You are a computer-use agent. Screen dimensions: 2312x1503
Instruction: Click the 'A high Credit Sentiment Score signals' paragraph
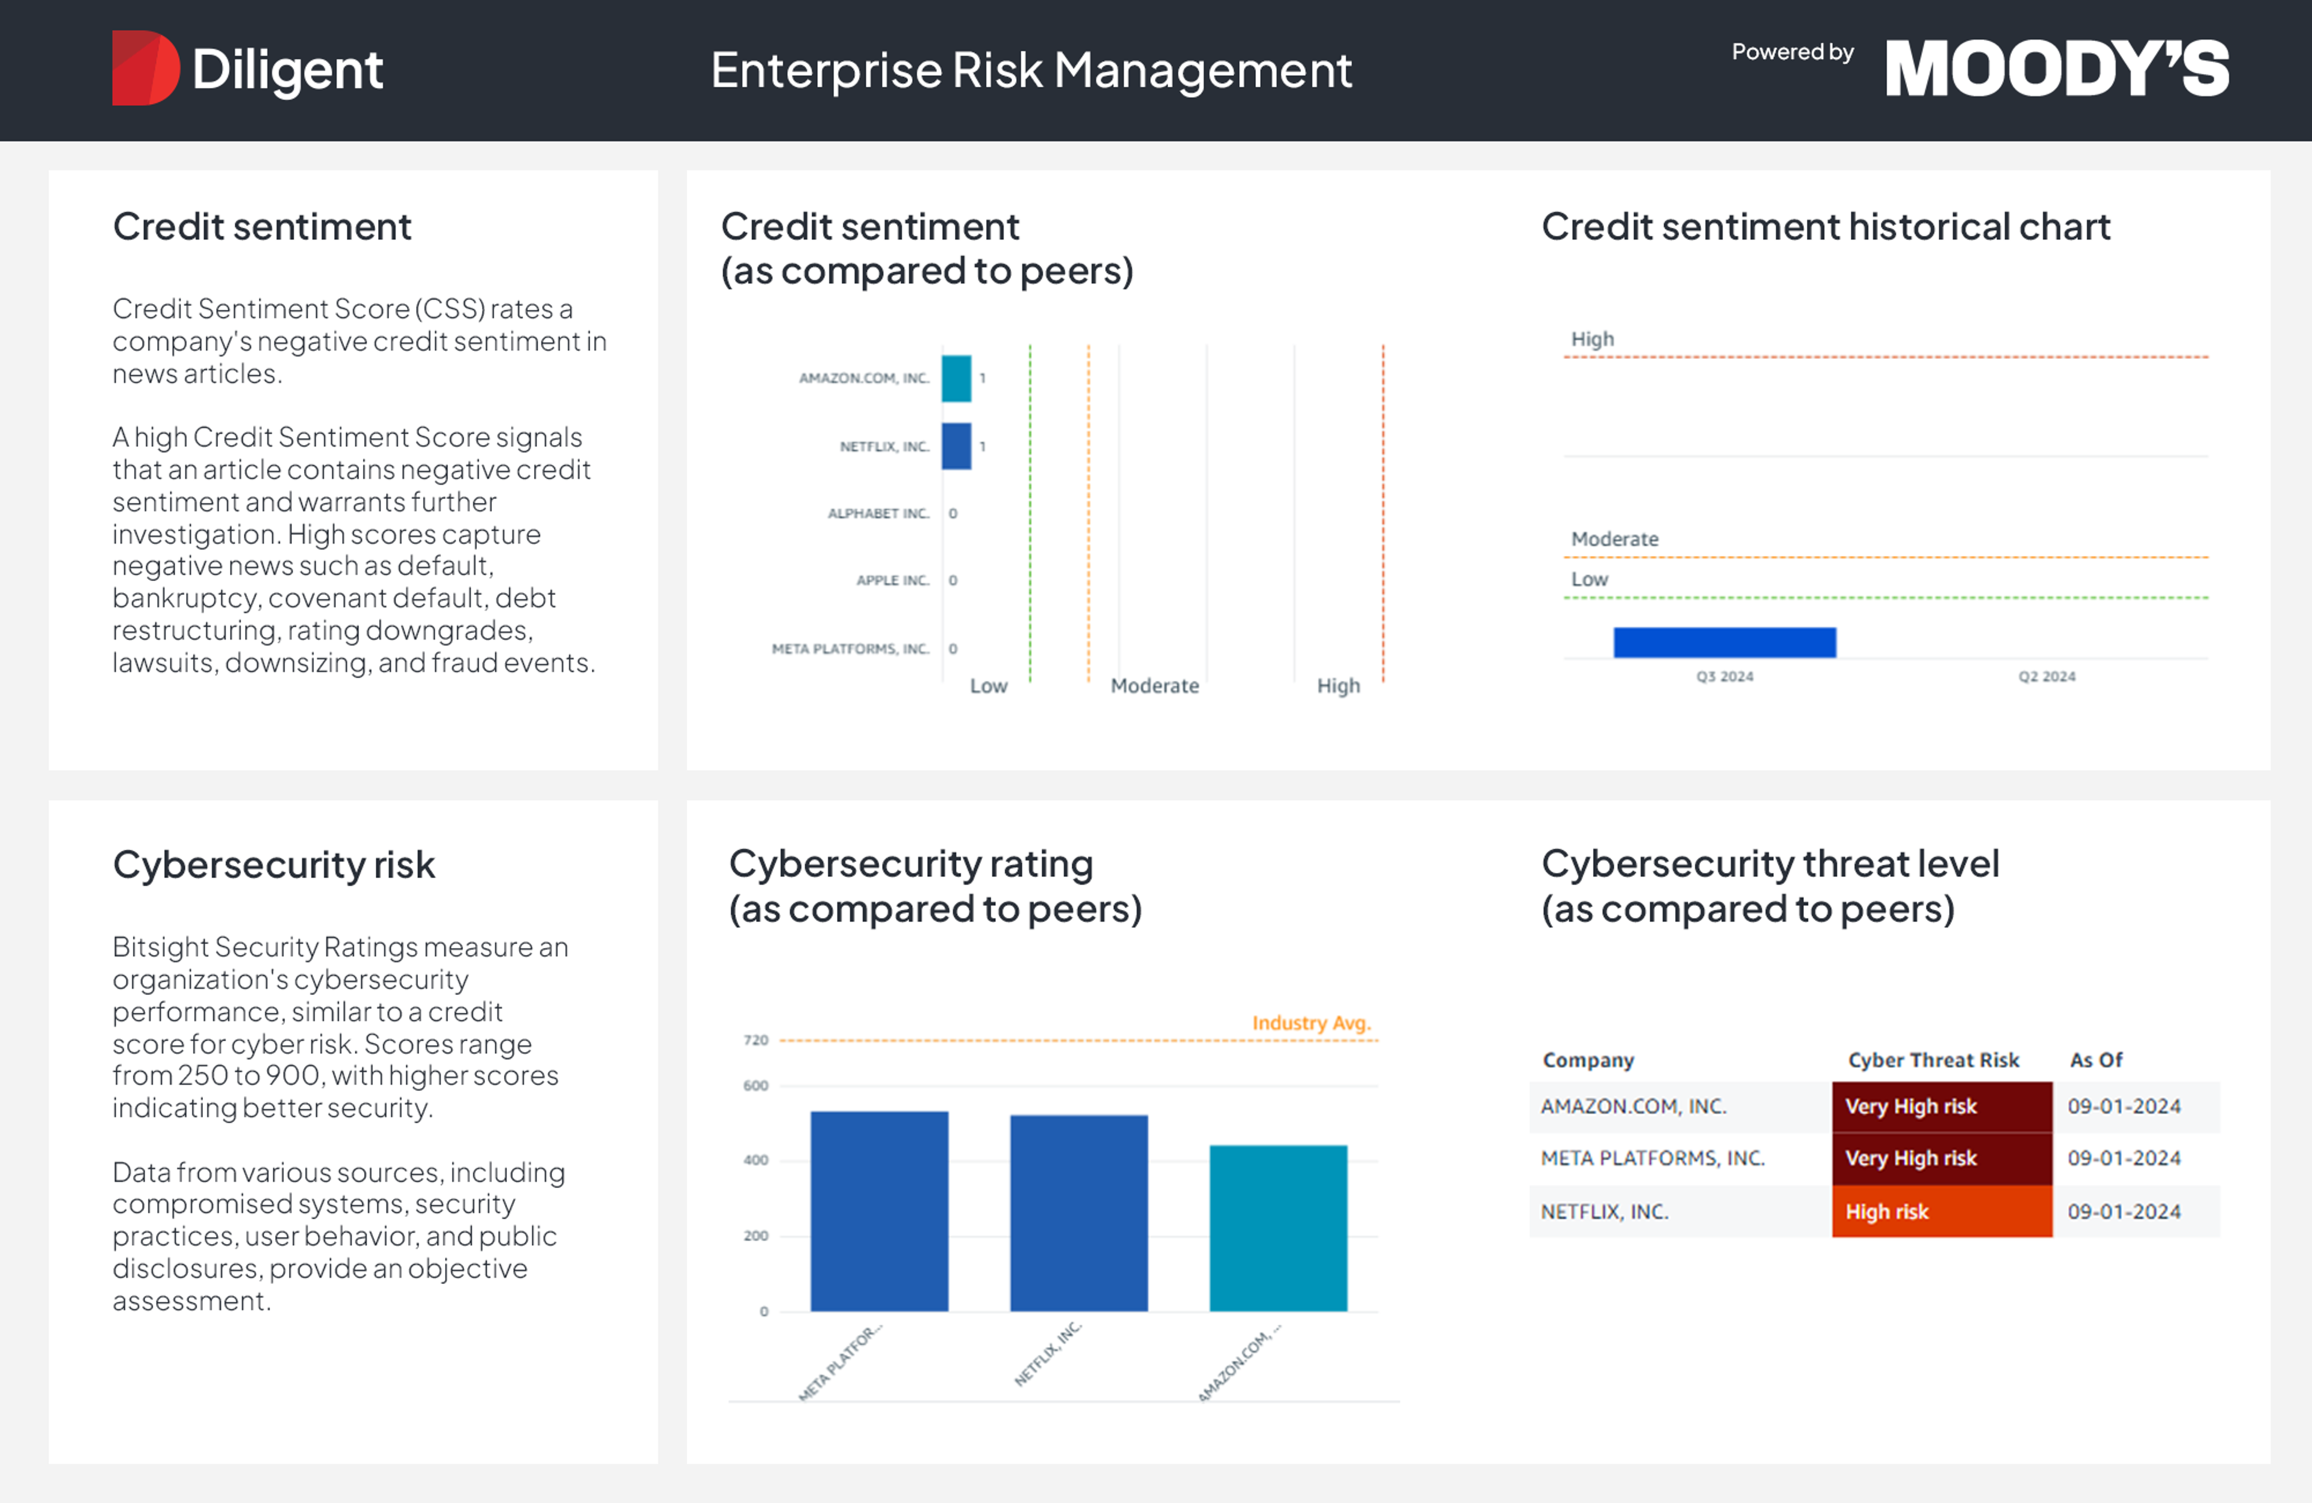click(x=353, y=550)
